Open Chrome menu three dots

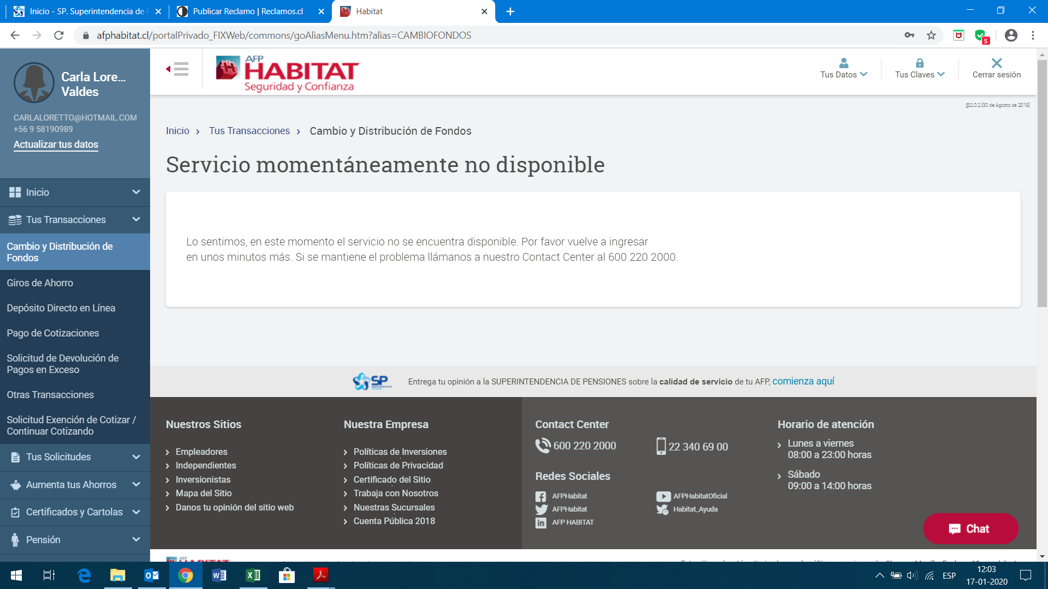(1033, 35)
